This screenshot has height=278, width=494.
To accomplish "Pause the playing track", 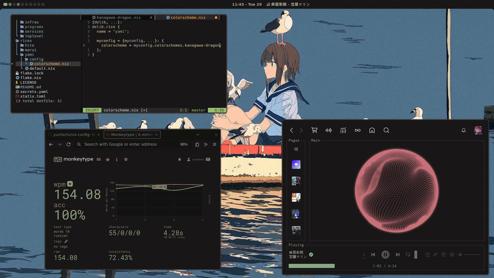I will pos(385,254).
